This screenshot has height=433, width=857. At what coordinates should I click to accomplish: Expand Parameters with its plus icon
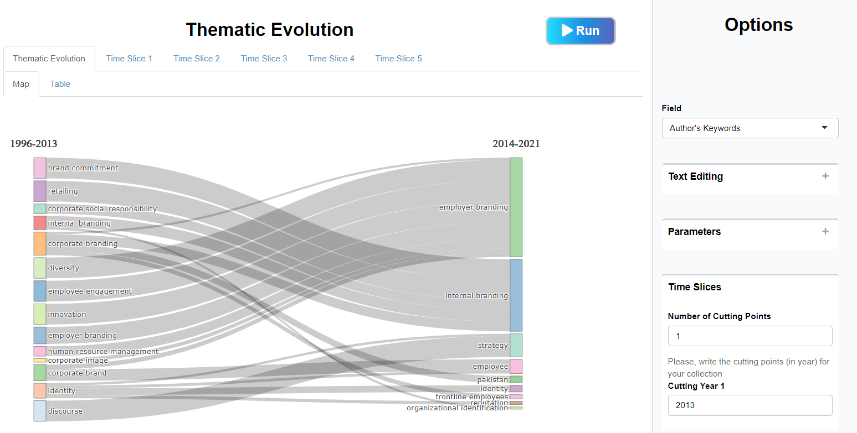click(825, 232)
